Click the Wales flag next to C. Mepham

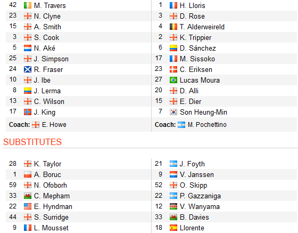click(28, 196)
